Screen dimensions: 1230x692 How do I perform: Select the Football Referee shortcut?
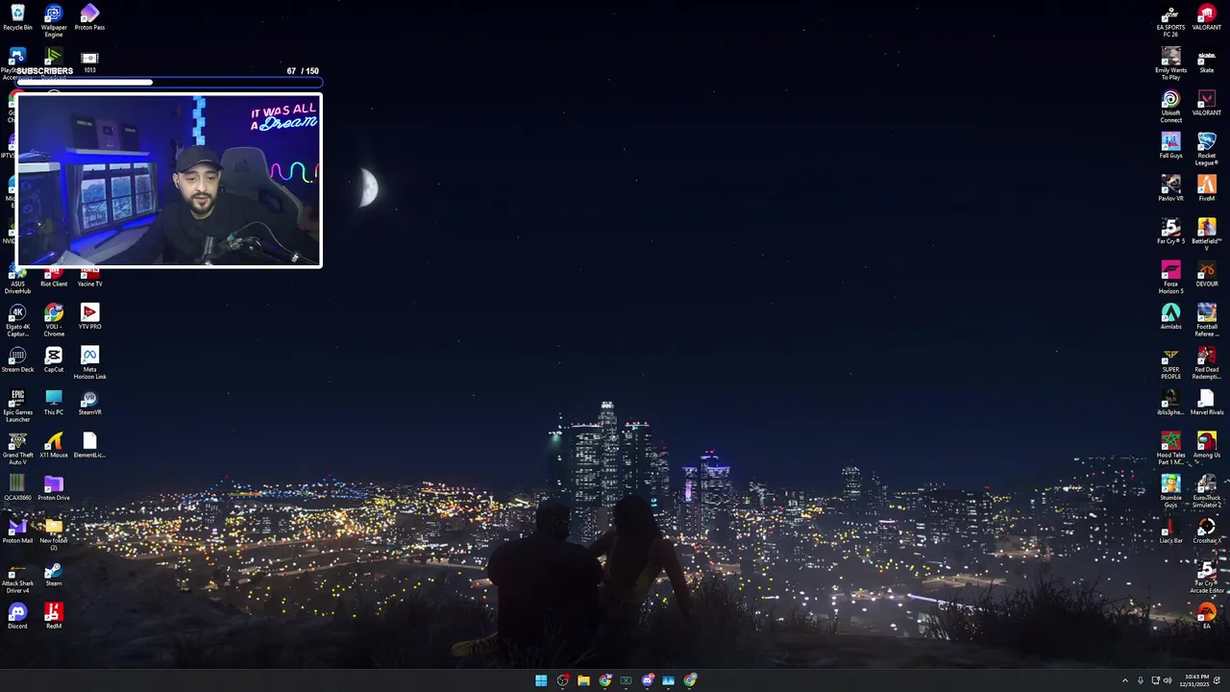tap(1207, 320)
